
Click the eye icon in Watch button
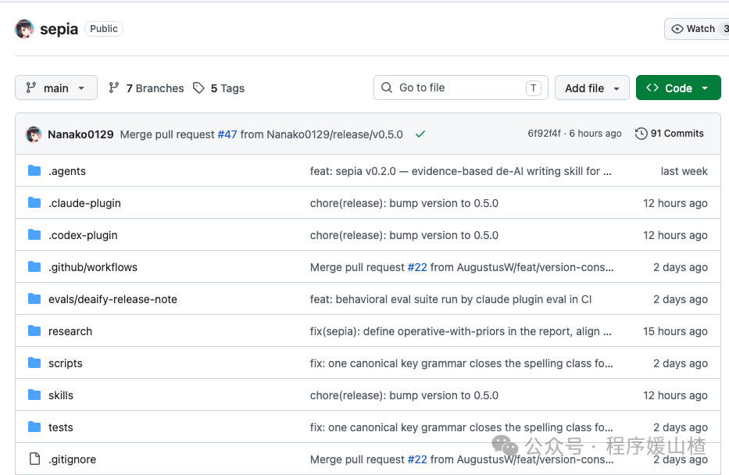(x=677, y=29)
